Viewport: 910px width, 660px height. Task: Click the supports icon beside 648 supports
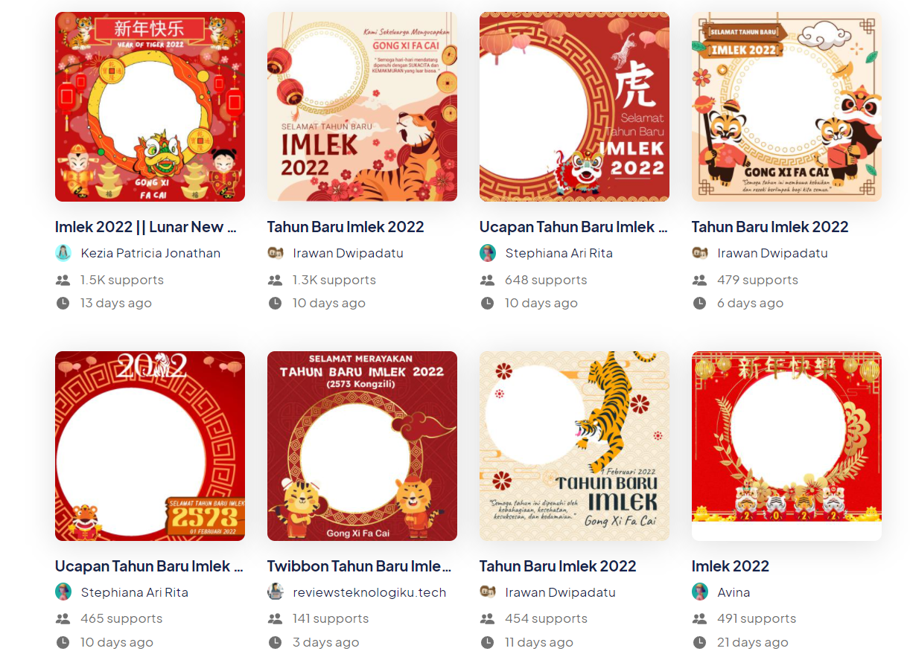click(x=487, y=281)
